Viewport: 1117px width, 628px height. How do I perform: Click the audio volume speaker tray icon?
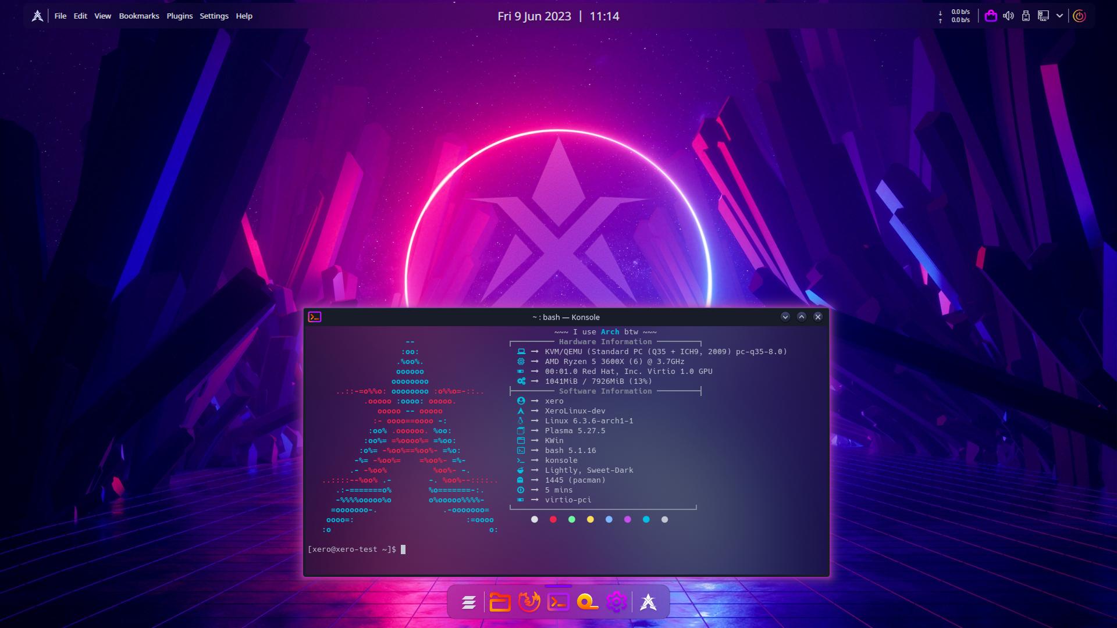[x=1008, y=16]
